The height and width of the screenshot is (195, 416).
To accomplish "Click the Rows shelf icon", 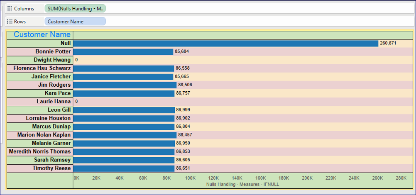I will click(x=10, y=22).
